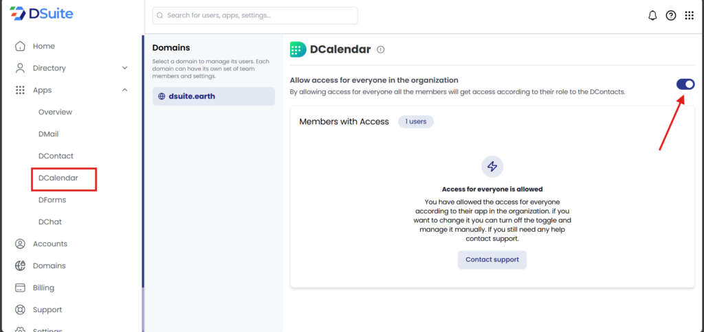Click the Support lifebuoy icon
704x332 pixels.
point(20,309)
